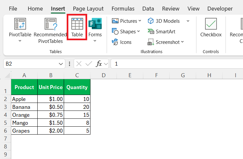Image resolution: width=243 pixels, height=159 pixels.
Task: Open the File menu
Action: 13,9
